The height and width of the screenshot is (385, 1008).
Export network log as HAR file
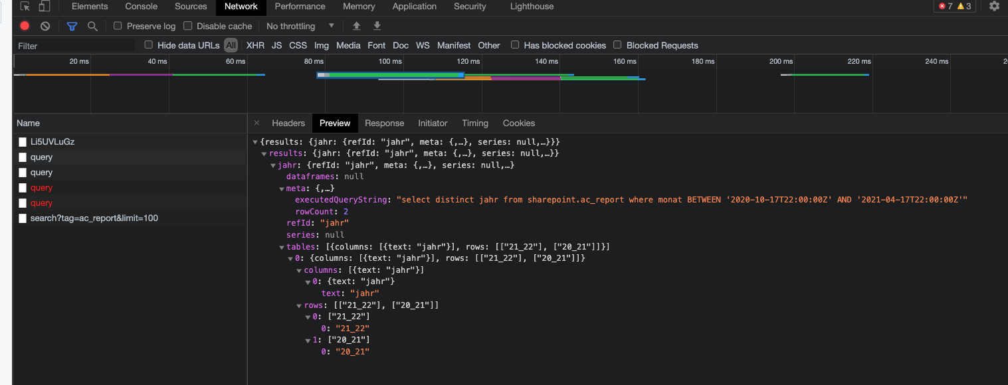click(377, 25)
